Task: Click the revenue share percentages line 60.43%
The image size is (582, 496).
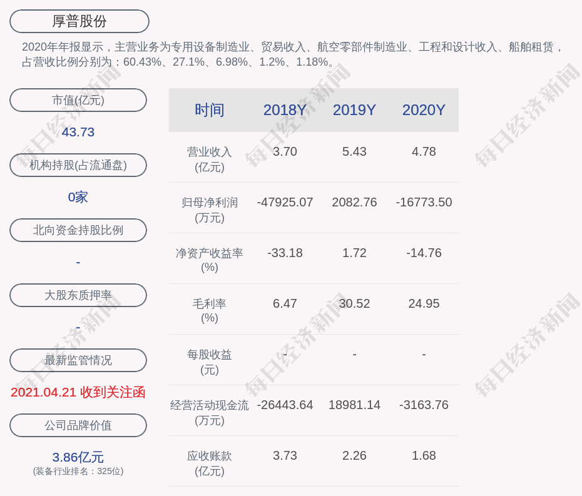Action: pyautogui.click(x=179, y=62)
